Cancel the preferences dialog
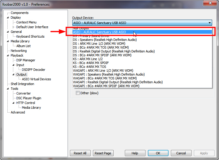 (181, 153)
